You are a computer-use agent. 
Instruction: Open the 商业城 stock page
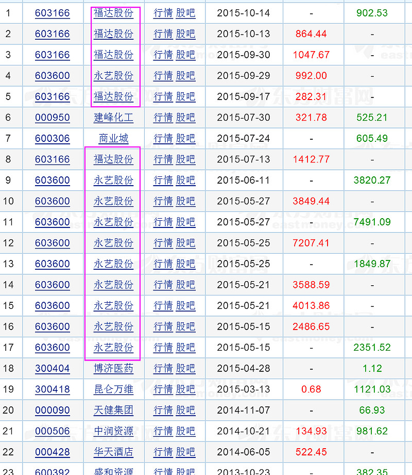113,138
